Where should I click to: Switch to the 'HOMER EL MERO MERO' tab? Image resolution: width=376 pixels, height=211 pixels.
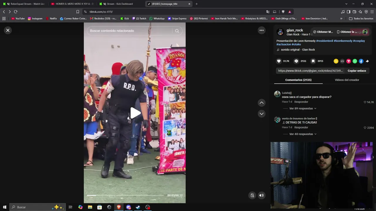coord(72,4)
